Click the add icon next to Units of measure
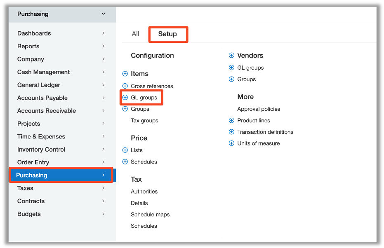The width and height of the screenshot is (384, 248). click(x=231, y=143)
